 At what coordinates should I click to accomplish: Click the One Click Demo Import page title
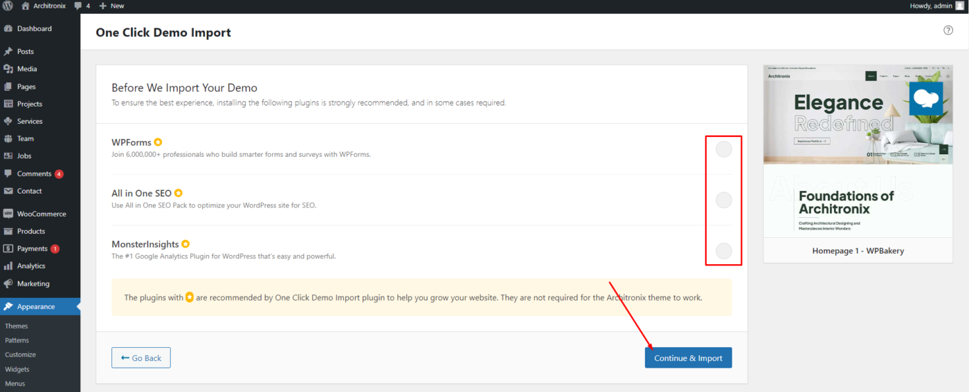pos(163,32)
